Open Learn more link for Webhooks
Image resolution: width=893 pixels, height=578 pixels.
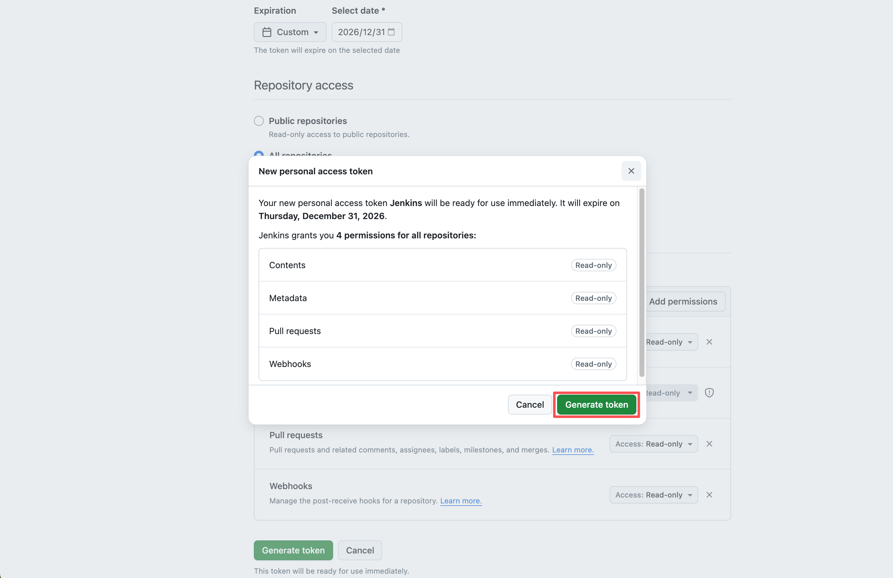(461, 501)
